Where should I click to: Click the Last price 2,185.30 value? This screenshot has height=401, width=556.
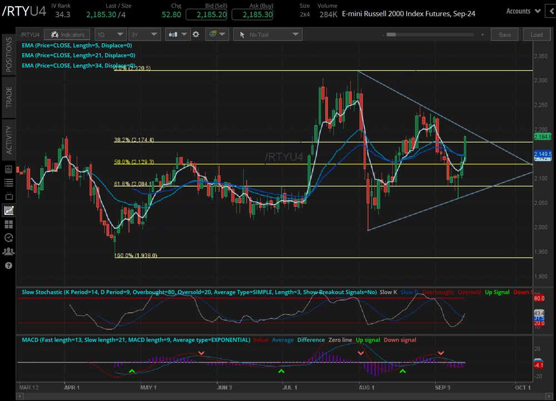(x=101, y=14)
